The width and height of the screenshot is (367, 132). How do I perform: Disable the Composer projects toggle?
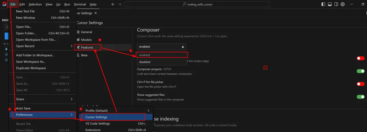[x=361, y=71]
